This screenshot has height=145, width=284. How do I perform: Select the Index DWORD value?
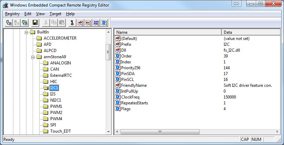point(126,62)
